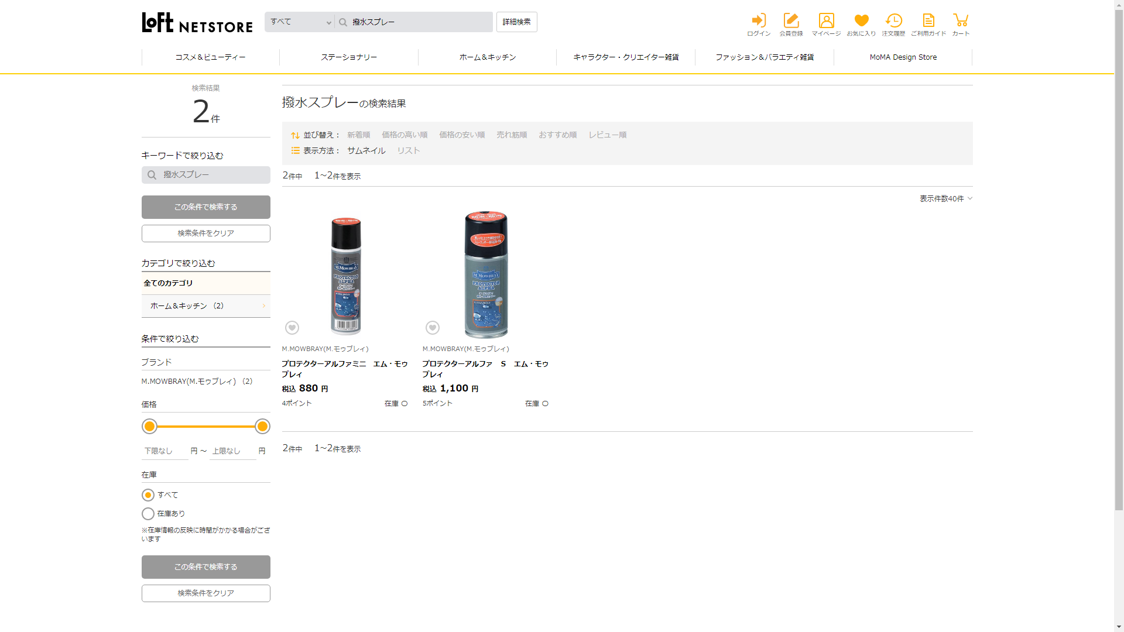Screen dimensions: 1124x632
Task: Open the 表示件数40件 dropdown
Action: [945, 199]
